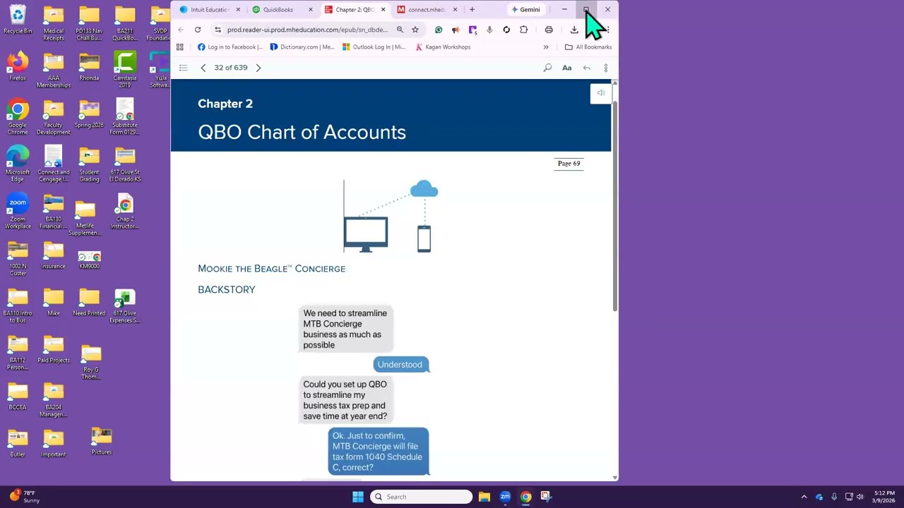Open the Aa text settings
Viewport: 904px width, 508px height.
pos(566,68)
